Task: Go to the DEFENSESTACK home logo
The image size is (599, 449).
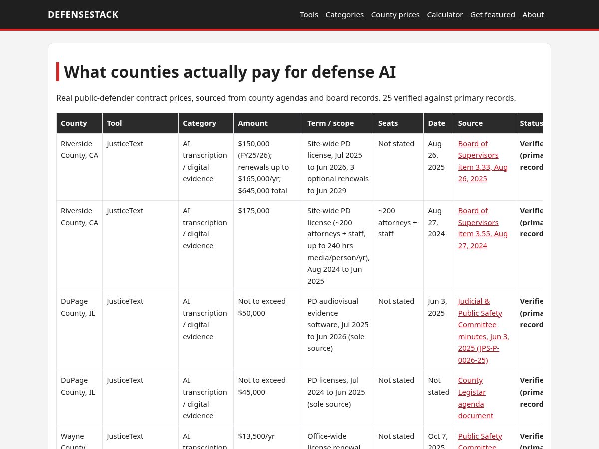Action: [x=83, y=14]
